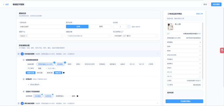Click the order number 0182452897-0123-1

point(194,81)
